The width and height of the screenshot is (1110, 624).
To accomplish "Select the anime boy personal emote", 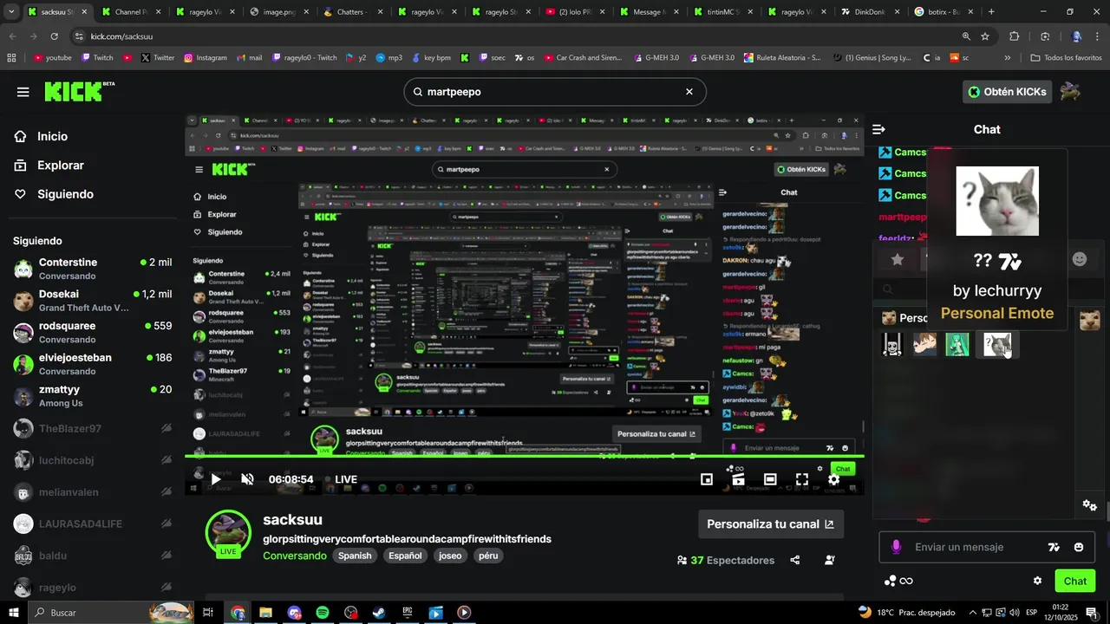I will click(924, 344).
